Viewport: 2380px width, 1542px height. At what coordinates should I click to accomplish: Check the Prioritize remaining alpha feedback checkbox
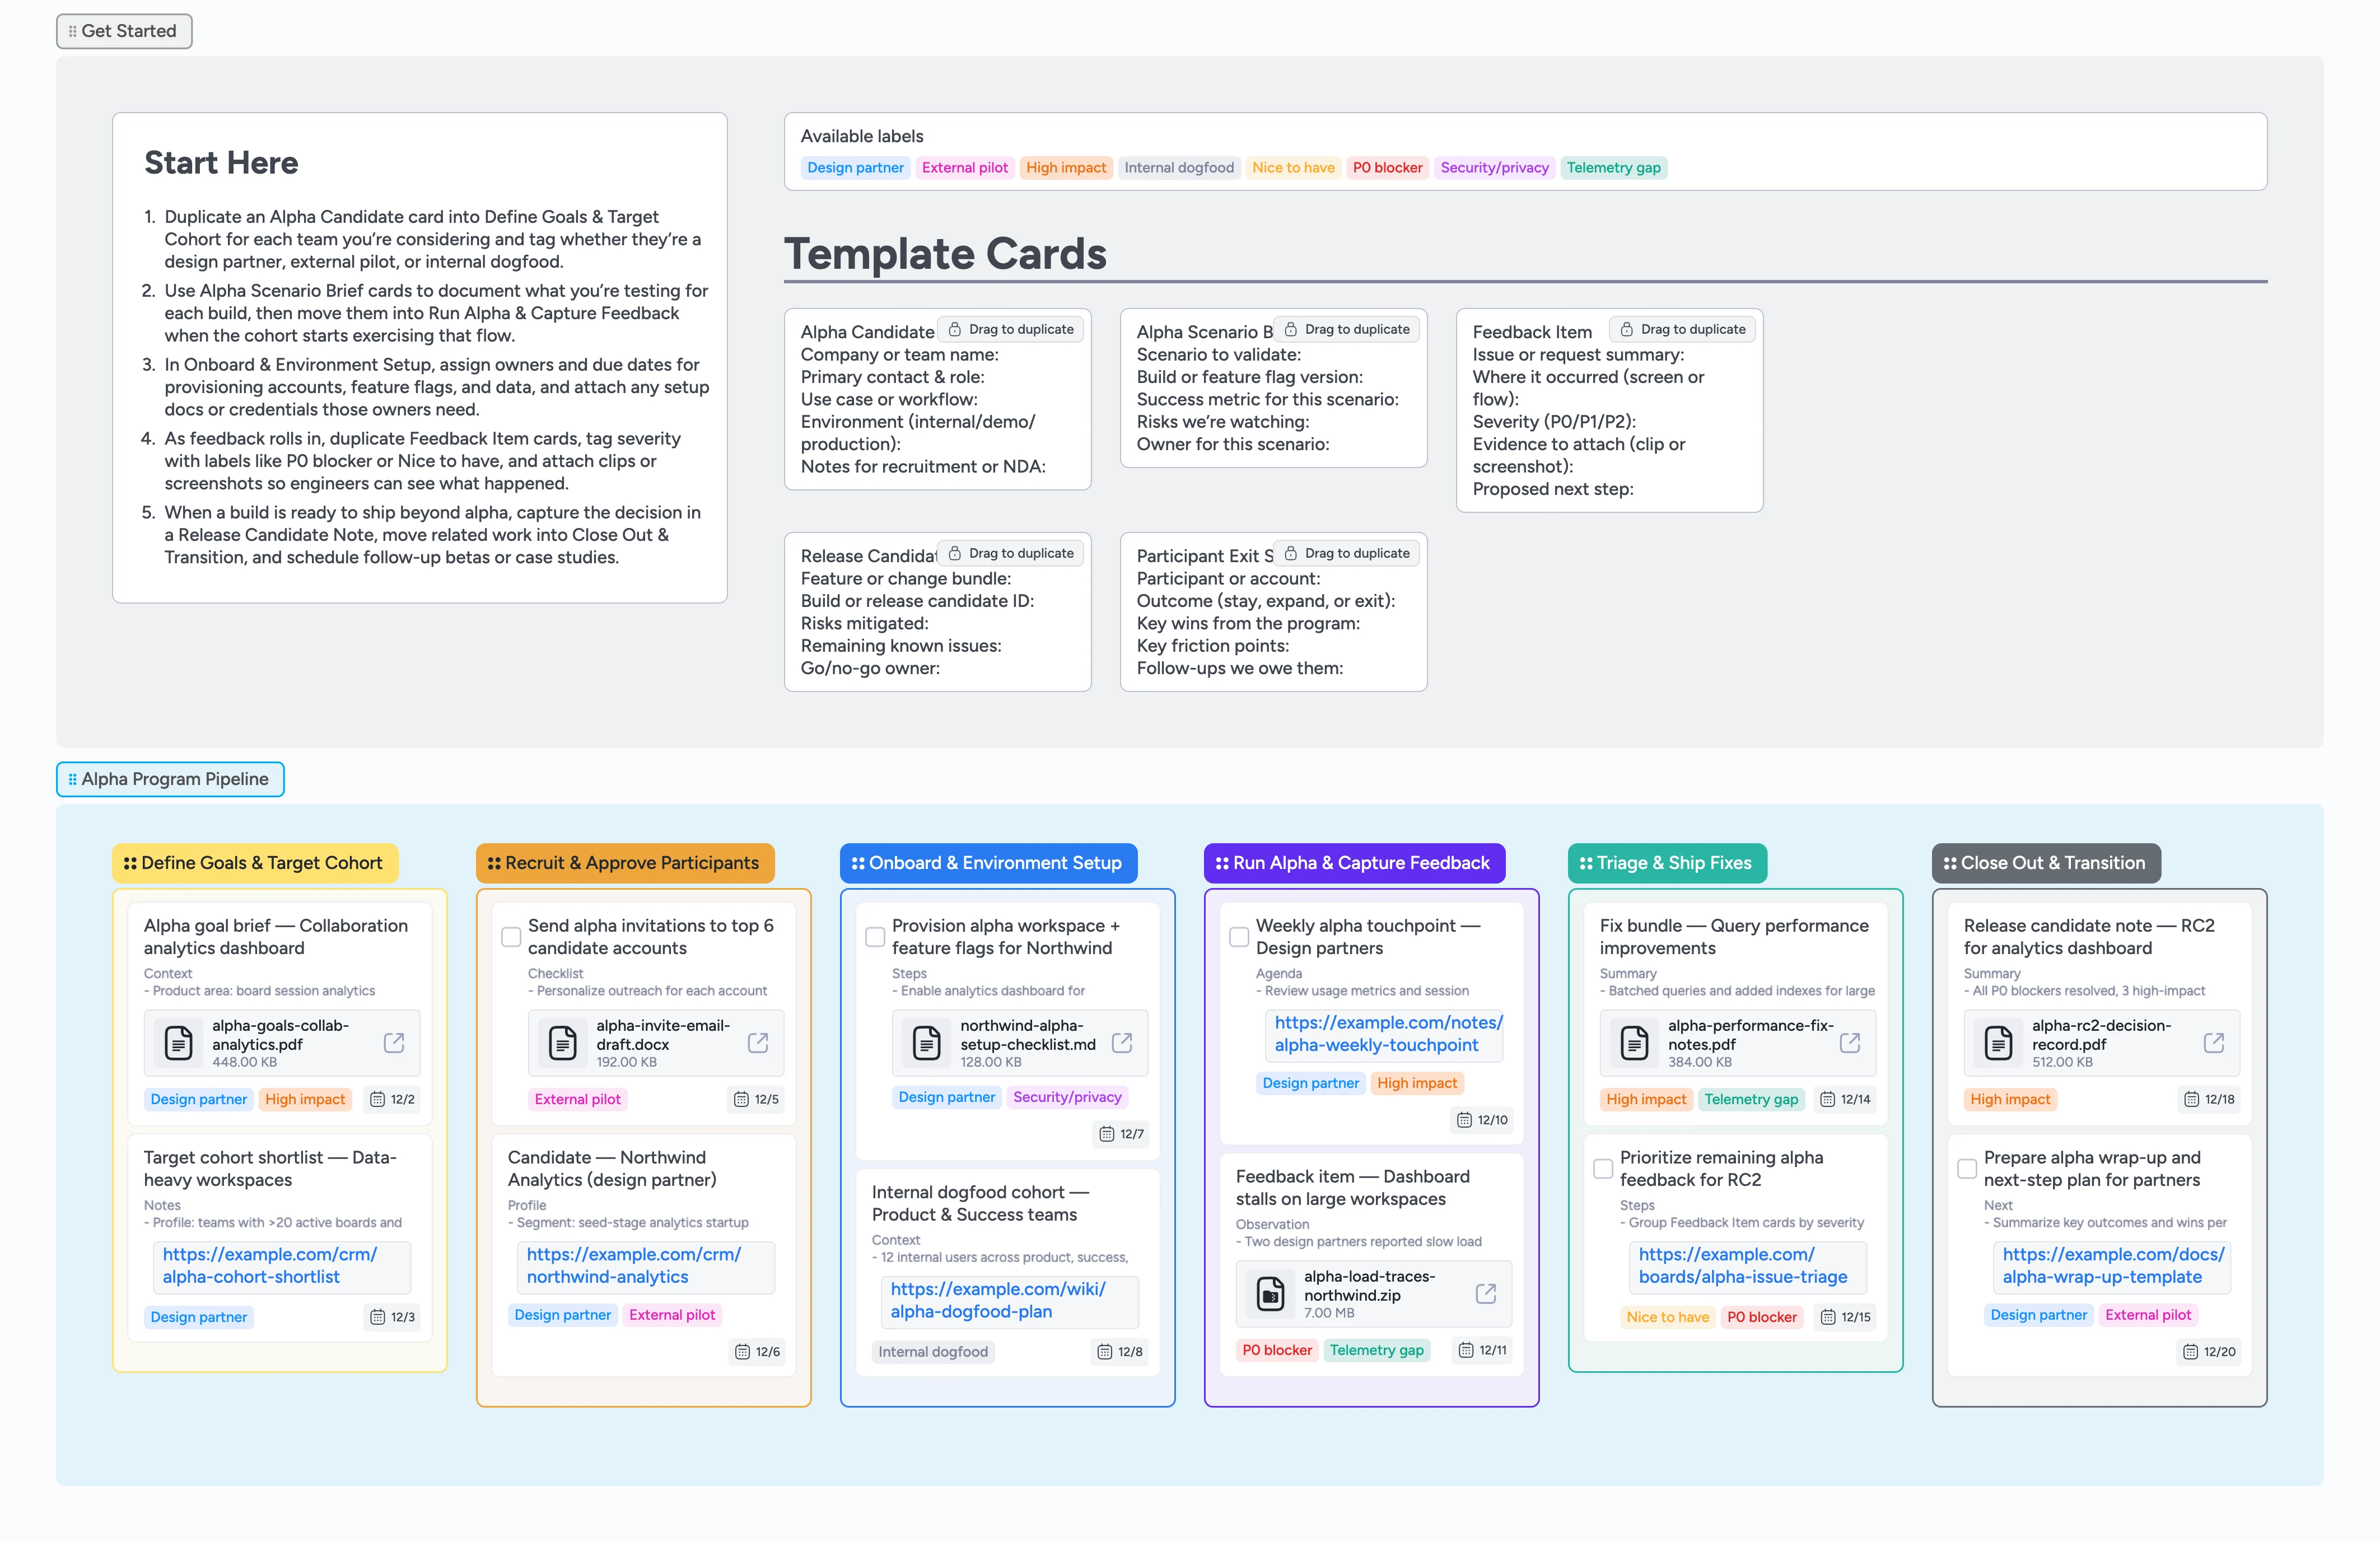[1602, 1167]
